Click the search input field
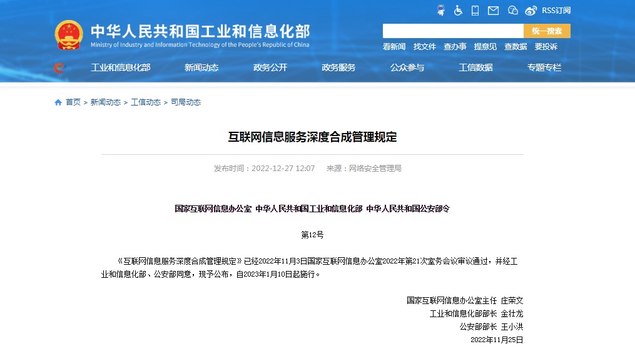The width and height of the screenshot is (635, 354). point(453,31)
